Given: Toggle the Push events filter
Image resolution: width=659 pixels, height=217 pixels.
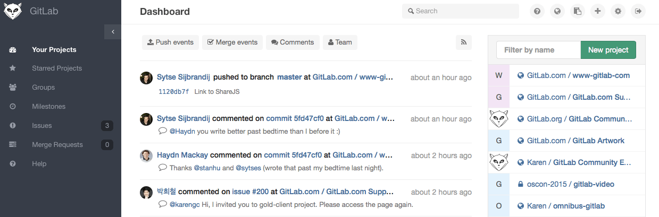Looking at the screenshot, I should [x=170, y=42].
